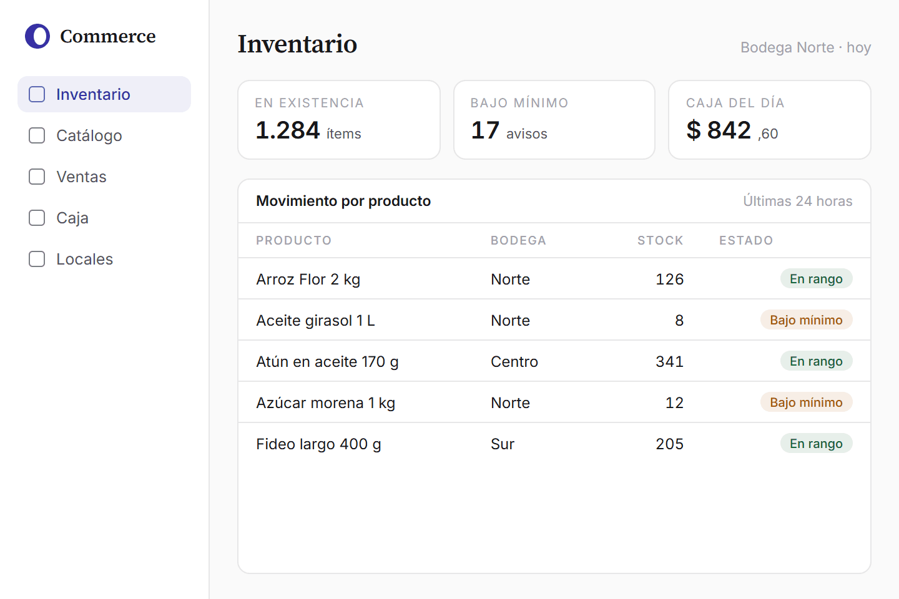This screenshot has height=599, width=899.
Task: Click Bodega Norte · hoy header text
Action: [x=805, y=47]
